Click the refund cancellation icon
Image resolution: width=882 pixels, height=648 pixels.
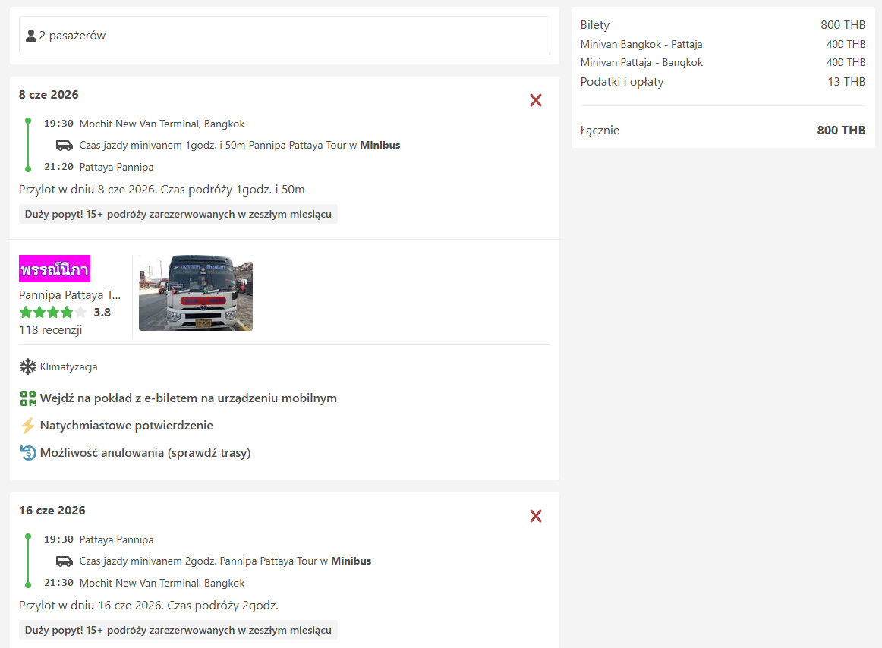28,453
